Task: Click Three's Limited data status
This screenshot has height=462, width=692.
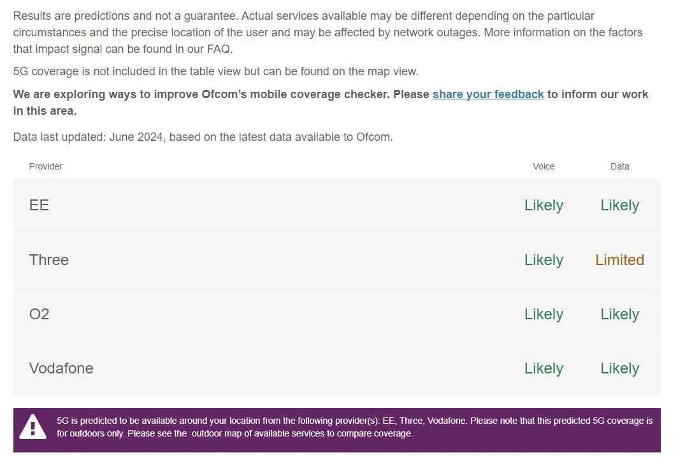Action: (x=619, y=260)
